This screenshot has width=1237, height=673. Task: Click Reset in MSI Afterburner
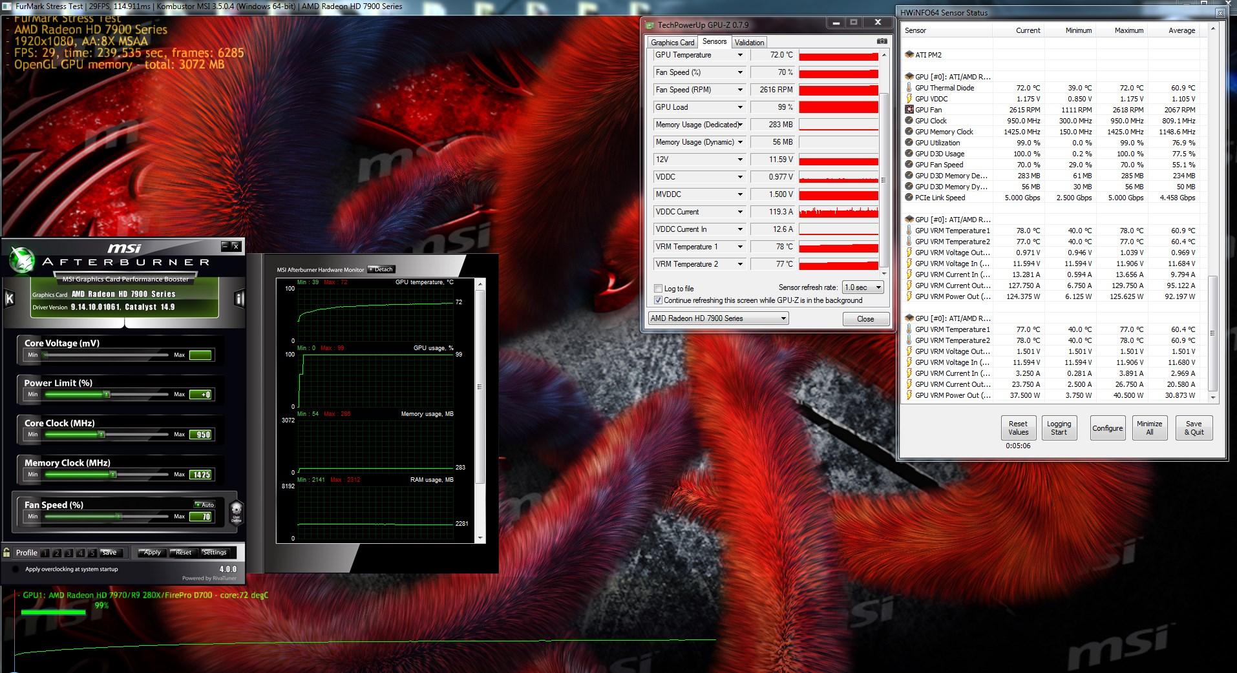tap(184, 552)
